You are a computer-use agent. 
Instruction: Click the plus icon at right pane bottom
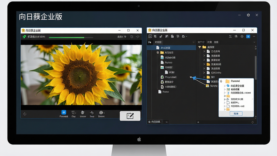pos(198,122)
